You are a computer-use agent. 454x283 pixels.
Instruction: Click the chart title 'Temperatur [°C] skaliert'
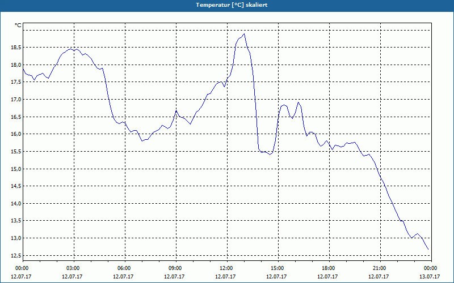click(232, 5)
